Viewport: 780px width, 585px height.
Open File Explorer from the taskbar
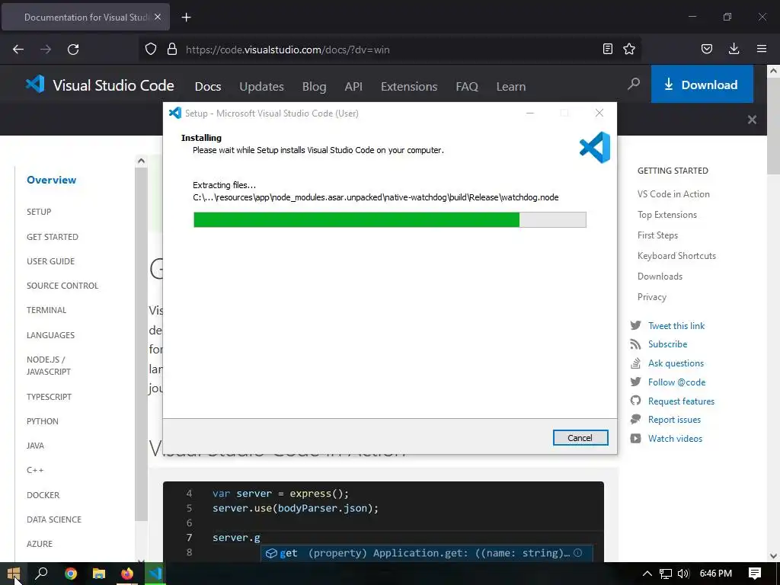[x=99, y=574]
